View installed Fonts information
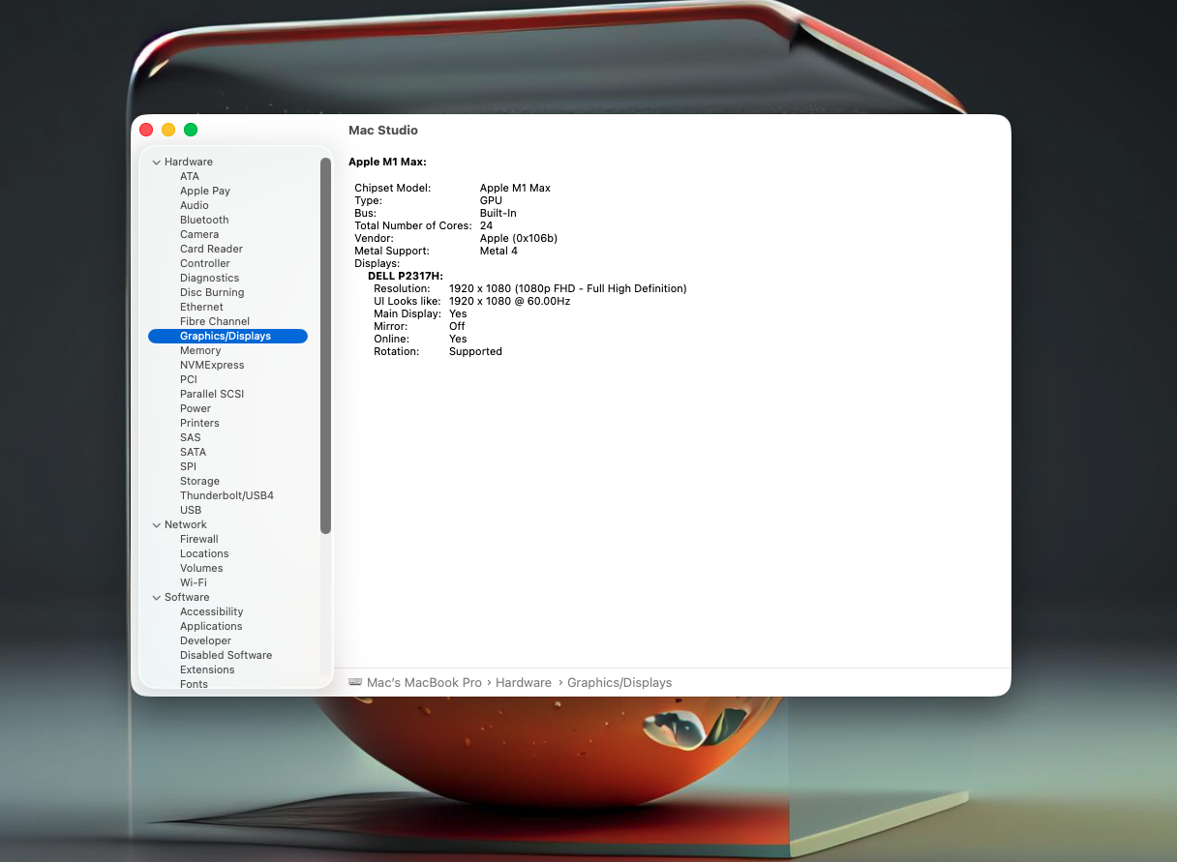Screen dimensions: 1177x862 194,684
